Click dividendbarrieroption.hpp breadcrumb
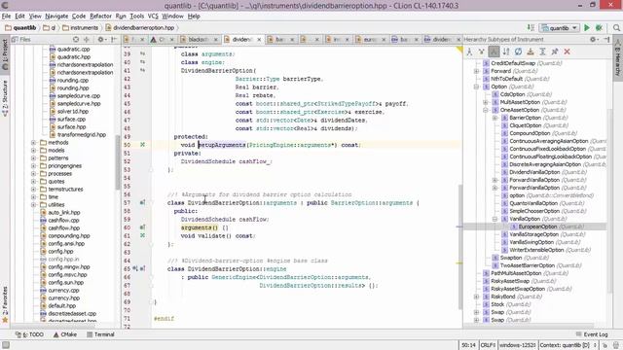623x350 pixels. tap(140, 28)
